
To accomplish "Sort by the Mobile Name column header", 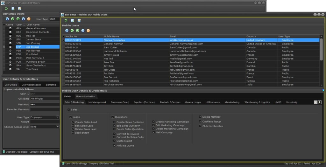I will (x=136, y=36).
